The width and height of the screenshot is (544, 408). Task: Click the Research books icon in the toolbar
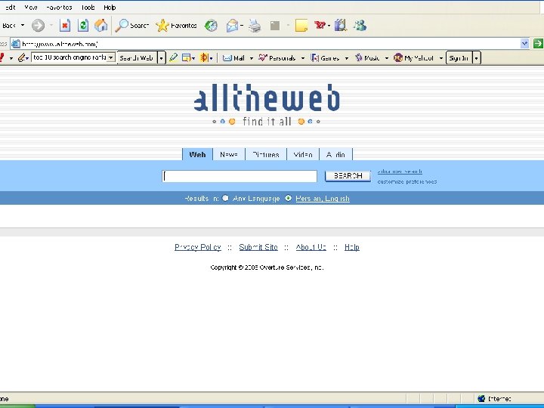340,26
